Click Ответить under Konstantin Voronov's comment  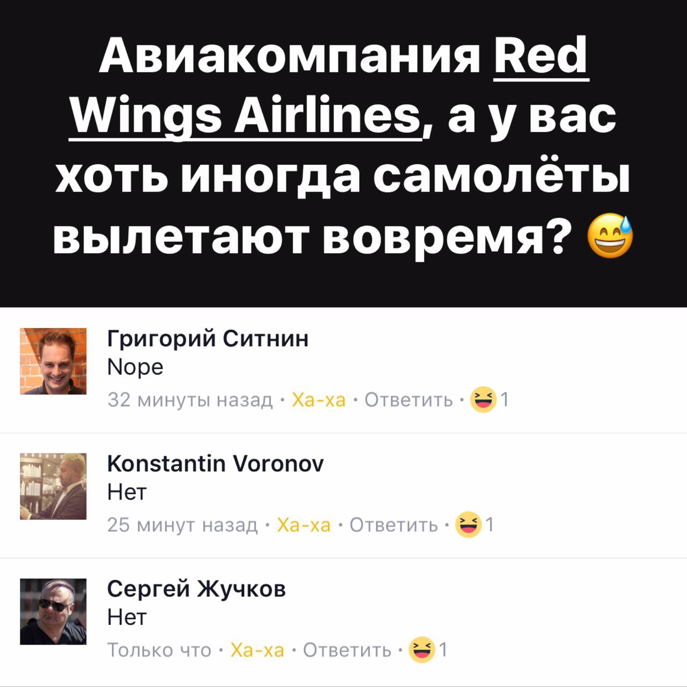click(x=394, y=525)
